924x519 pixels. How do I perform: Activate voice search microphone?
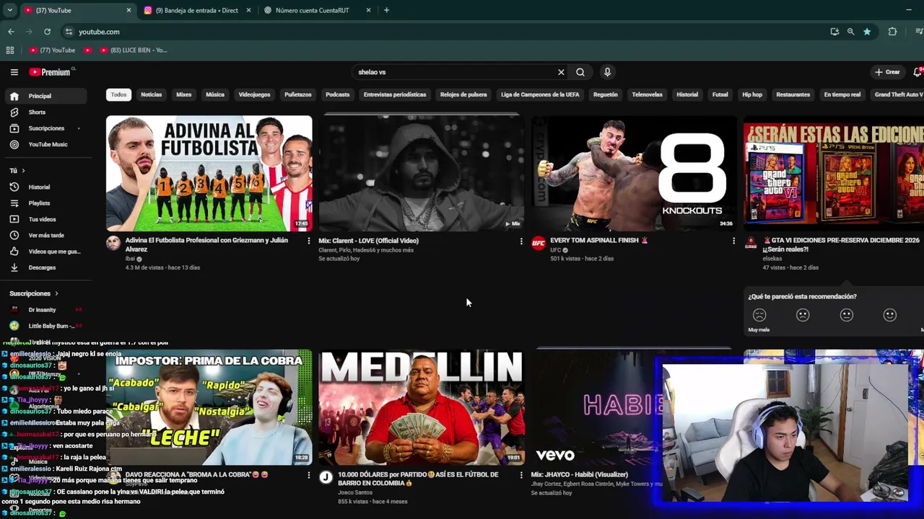pyautogui.click(x=607, y=72)
